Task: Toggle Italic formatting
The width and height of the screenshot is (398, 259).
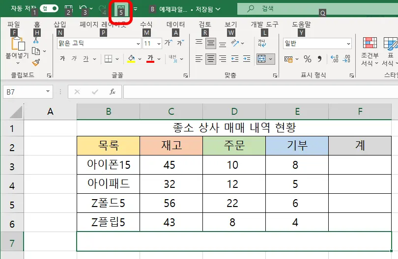Action: pos(74,59)
